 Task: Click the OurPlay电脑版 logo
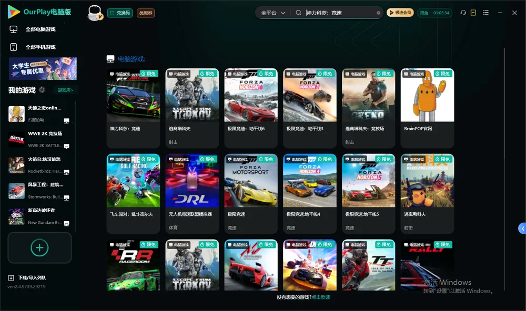39,12
